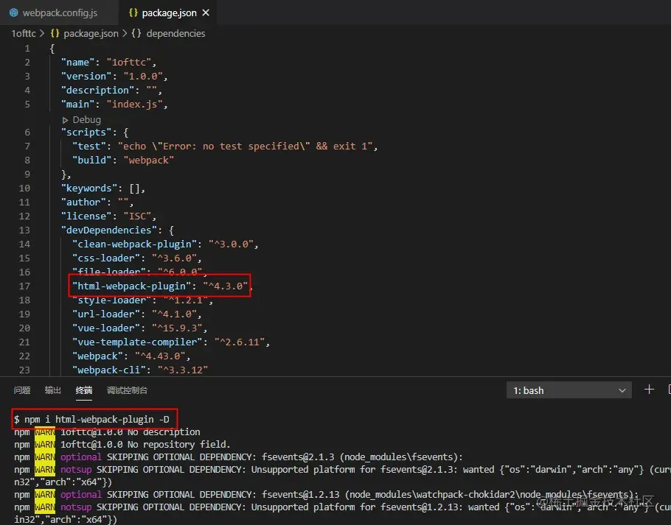Image resolution: width=671 pixels, height=525 pixels.
Task: Select the package.json editor tab
Action: [x=169, y=13]
